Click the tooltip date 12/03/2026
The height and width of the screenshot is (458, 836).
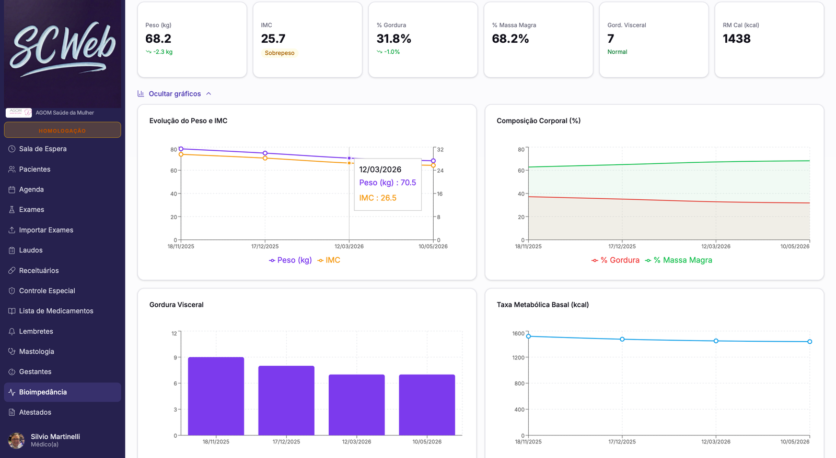(380, 170)
